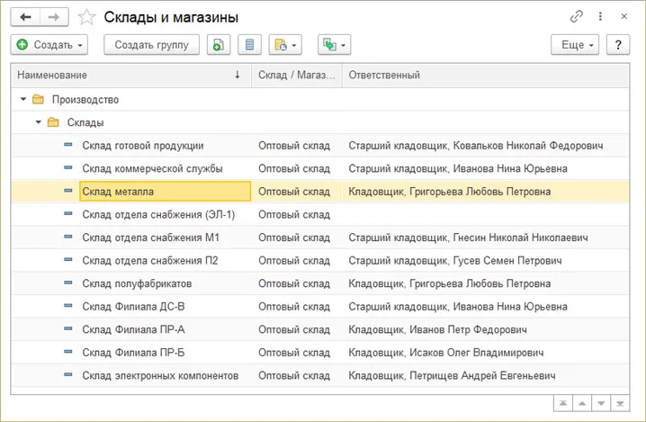
Task: Click the back navigation arrow
Action: [26, 16]
